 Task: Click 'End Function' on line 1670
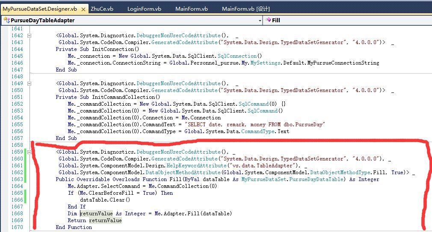click(x=74, y=227)
